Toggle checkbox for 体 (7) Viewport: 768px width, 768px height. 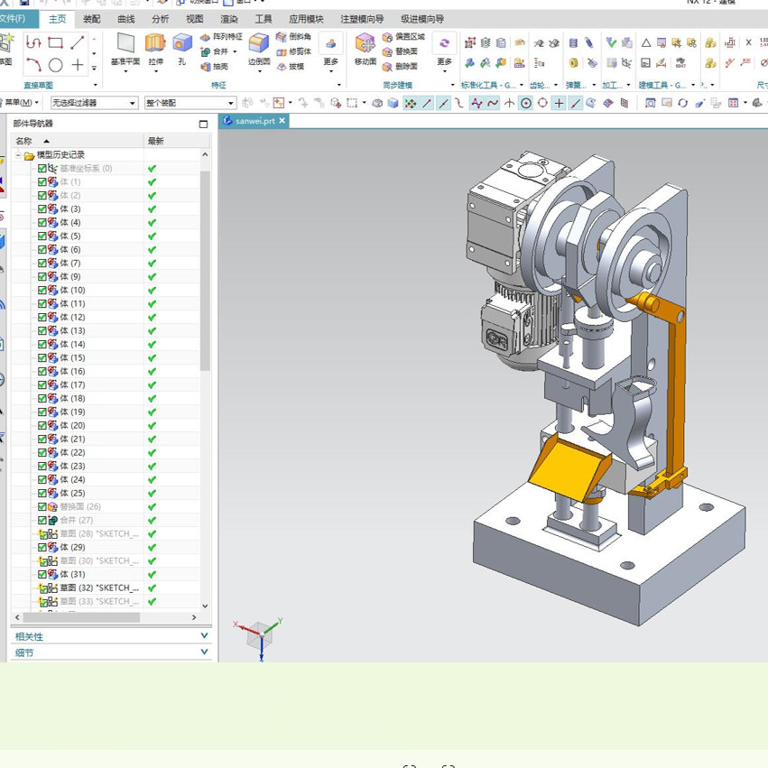(x=42, y=263)
